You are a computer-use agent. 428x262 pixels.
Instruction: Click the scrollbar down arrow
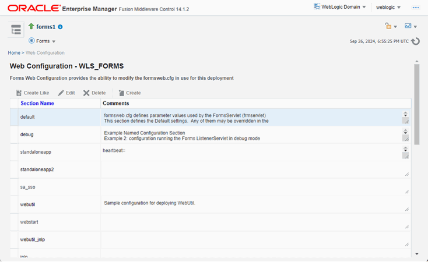coord(417,254)
